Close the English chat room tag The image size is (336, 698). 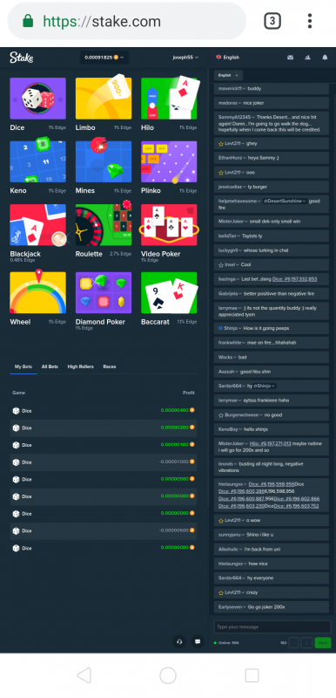coord(237,75)
